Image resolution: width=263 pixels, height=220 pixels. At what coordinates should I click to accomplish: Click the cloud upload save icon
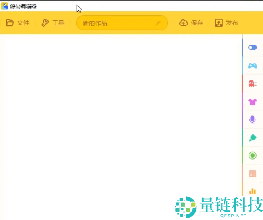point(183,23)
